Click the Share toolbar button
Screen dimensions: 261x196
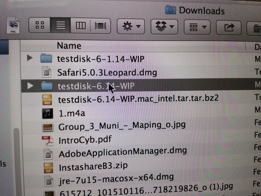click(x=229, y=27)
